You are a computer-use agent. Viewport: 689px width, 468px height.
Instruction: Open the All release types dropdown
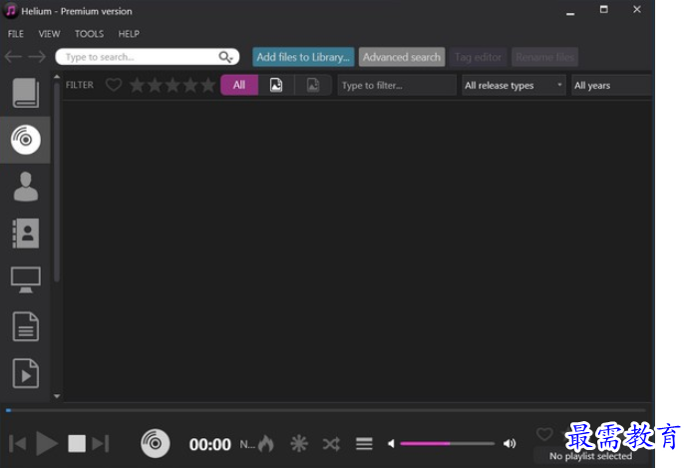point(514,86)
